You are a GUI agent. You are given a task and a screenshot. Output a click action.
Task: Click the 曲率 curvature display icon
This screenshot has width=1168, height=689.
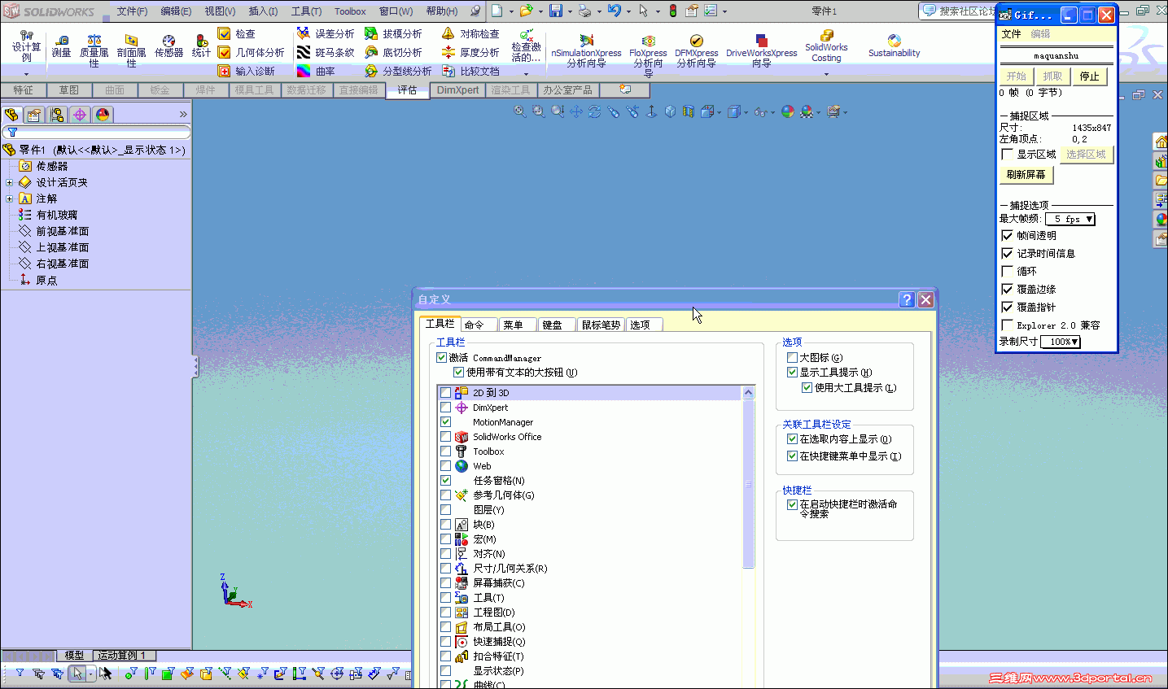tap(303, 71)
